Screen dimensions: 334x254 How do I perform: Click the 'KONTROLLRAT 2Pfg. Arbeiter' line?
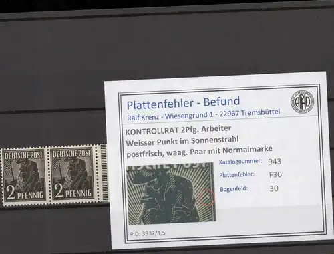178,130
